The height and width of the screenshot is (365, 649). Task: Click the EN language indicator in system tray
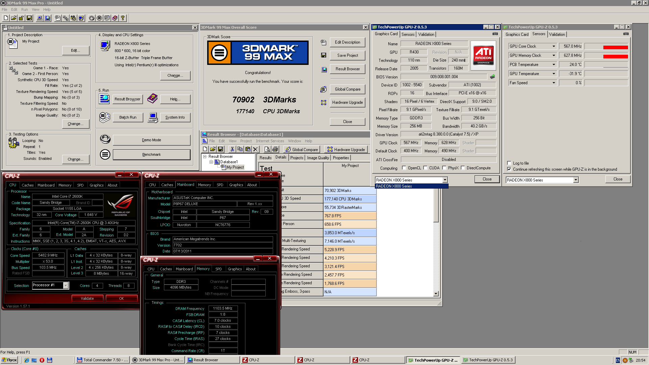click(618, 360)
